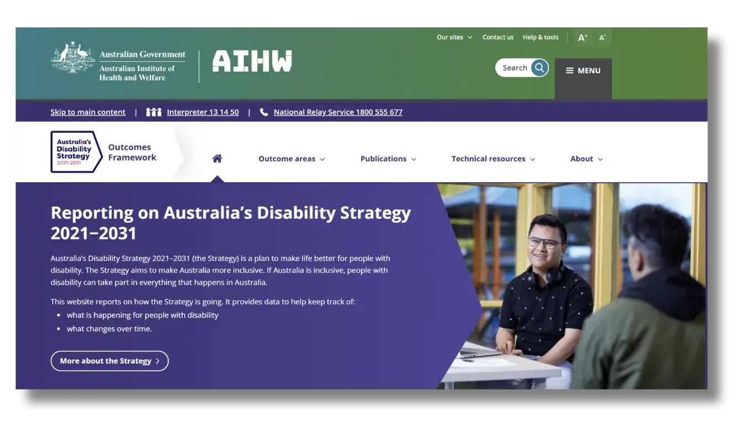This screenshot has width=747, height=442.
Task: Decrease font size with A- icon
Action: tap(603, 38)
